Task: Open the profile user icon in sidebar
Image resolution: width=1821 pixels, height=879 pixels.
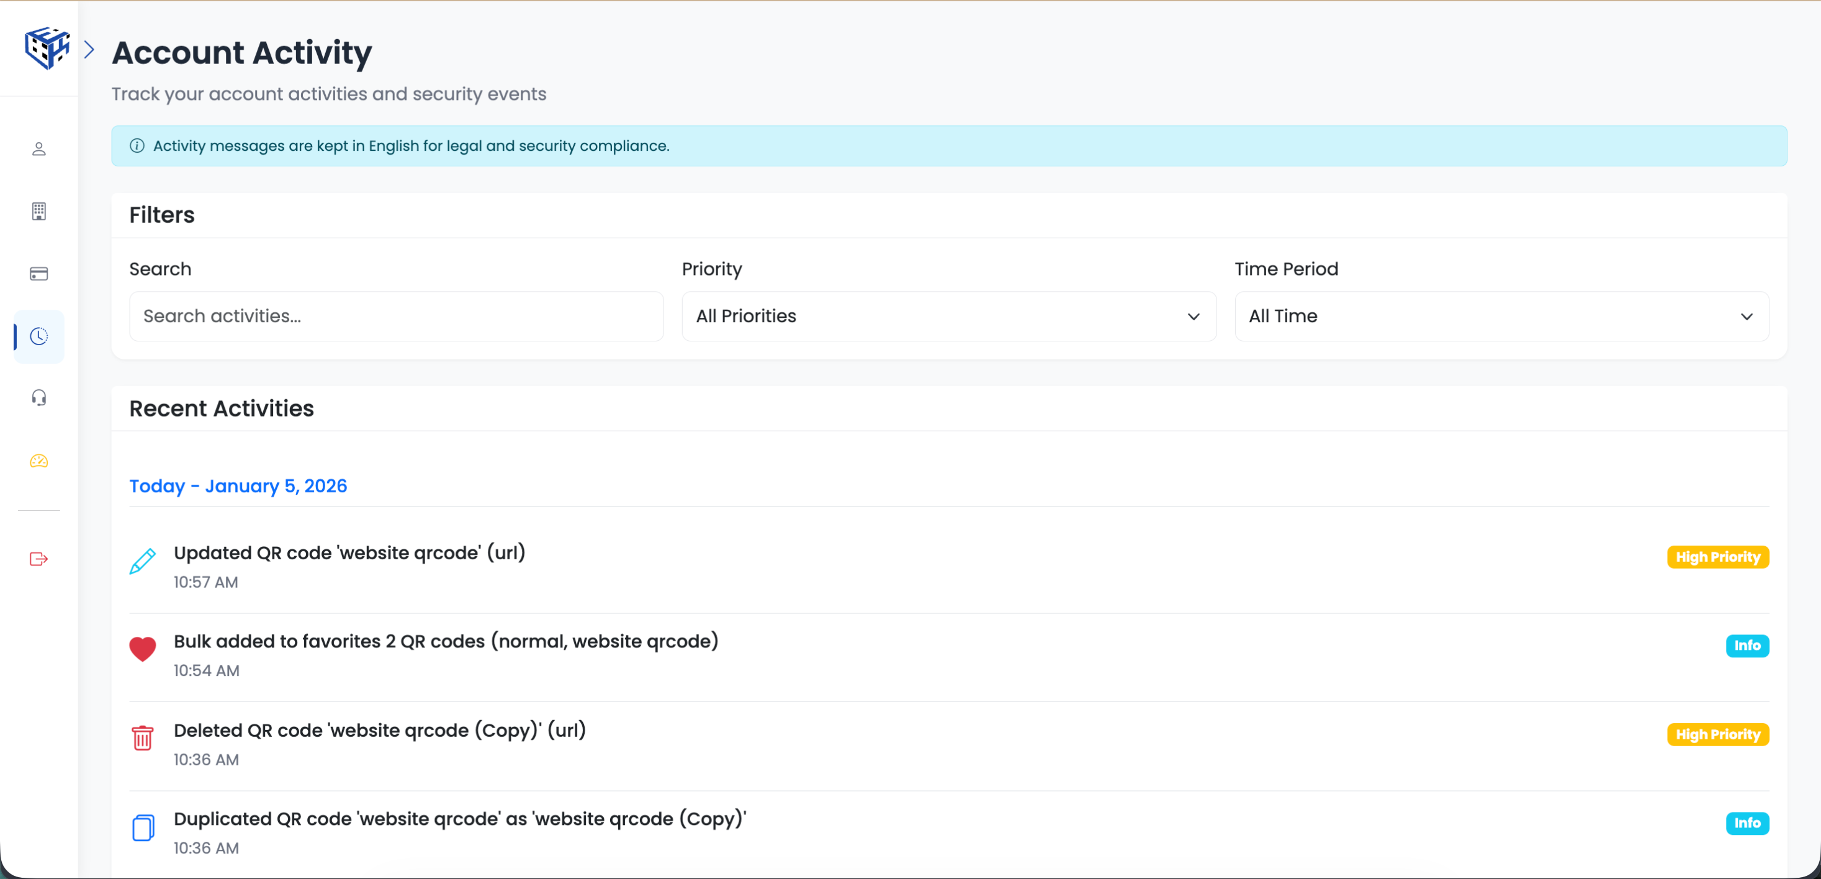Action: tap(39, 149)
